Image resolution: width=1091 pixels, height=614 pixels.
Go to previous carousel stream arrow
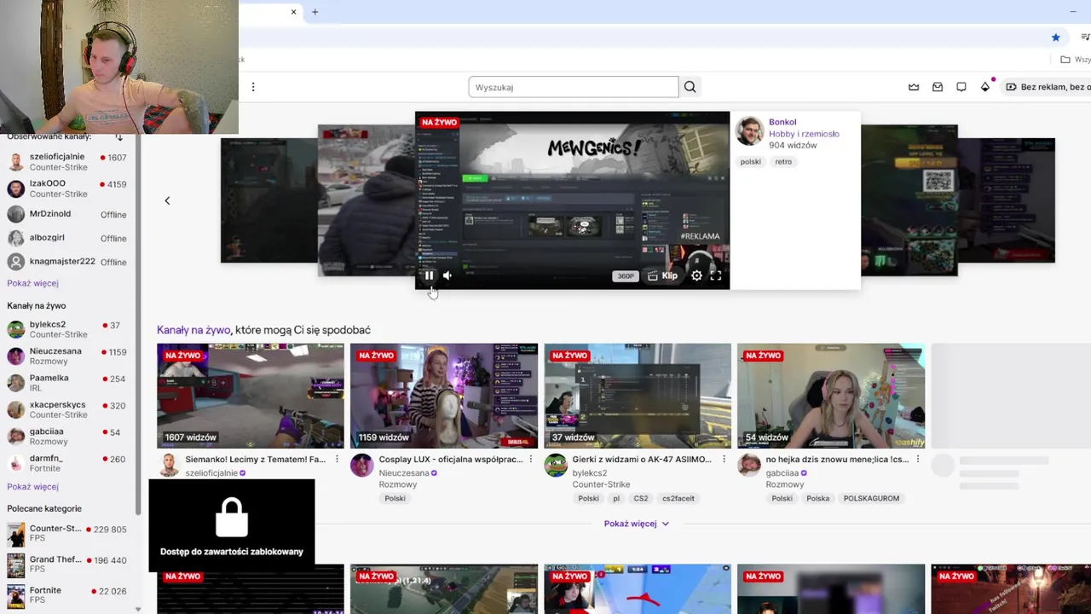(167, 200)
